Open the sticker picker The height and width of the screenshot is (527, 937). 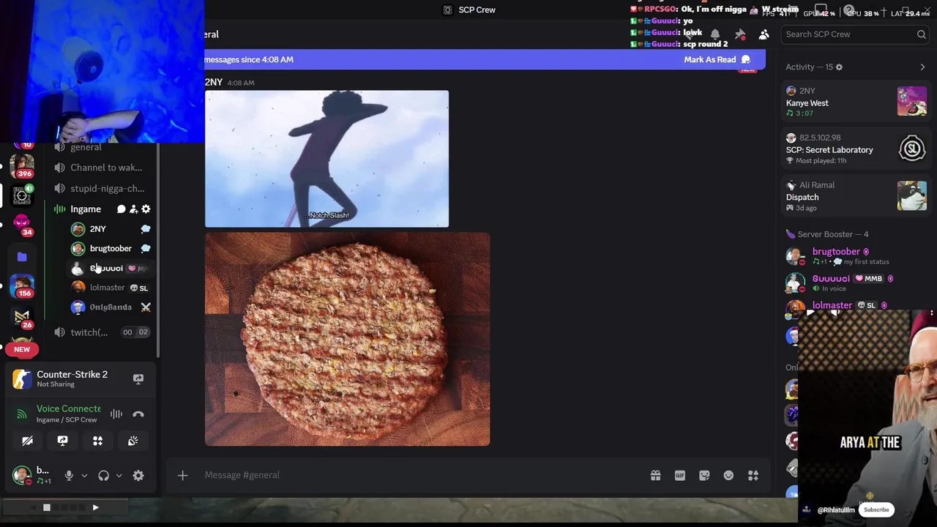[x=704, y=476]
